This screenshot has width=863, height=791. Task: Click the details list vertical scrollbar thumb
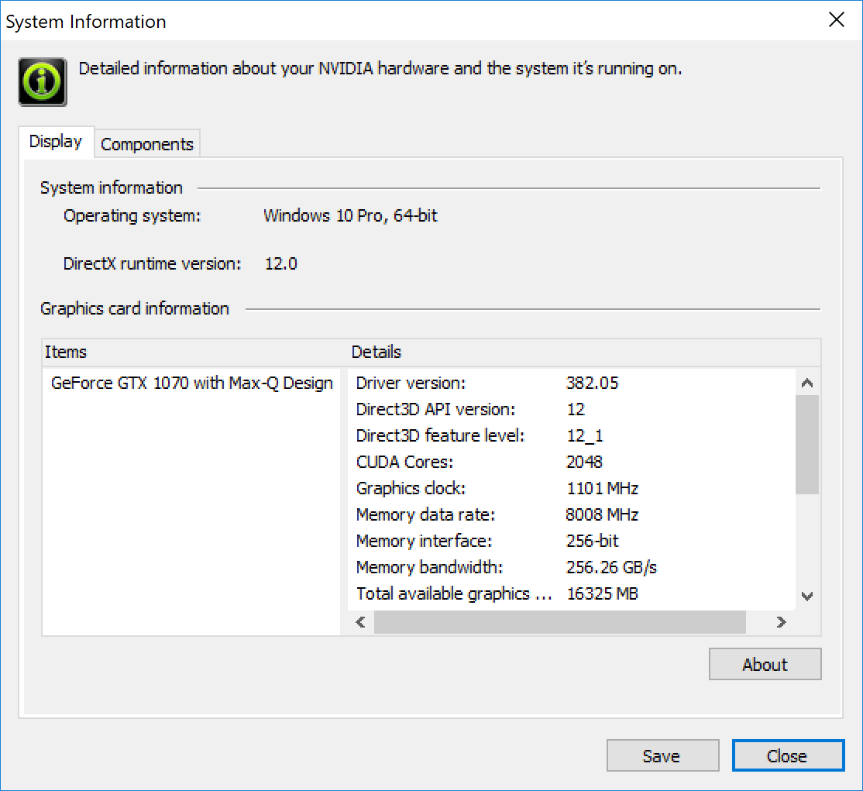[806, 444]
